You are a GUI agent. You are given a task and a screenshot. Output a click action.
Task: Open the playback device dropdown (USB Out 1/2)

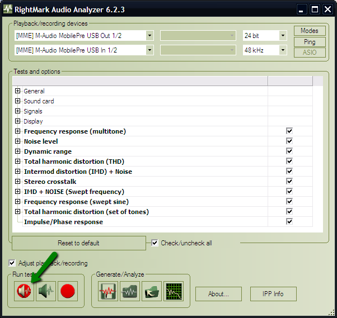tap(149, 36)
